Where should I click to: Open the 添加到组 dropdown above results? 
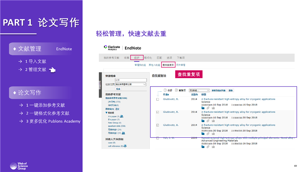[x=199, y=90]
